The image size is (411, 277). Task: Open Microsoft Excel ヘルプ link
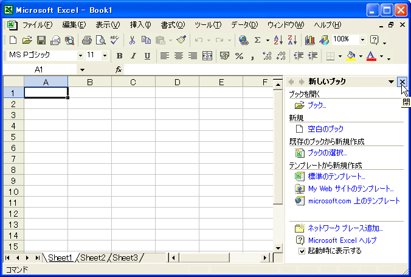pyautogui.click(x=342, y=240)
